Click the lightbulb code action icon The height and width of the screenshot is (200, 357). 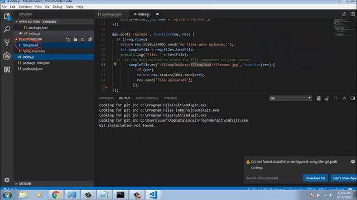[115, 64]
